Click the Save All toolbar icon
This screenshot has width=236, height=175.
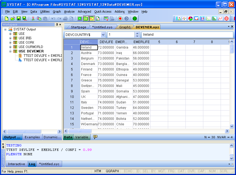(x=25, y=18)
